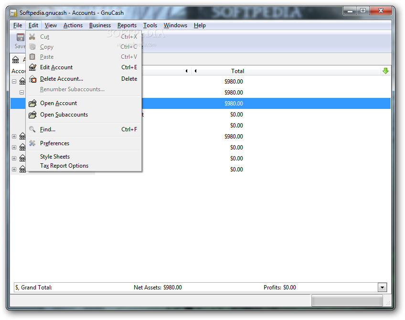Click the status bar progress area
Screen dimensions: 405x320
click(347, 300)
